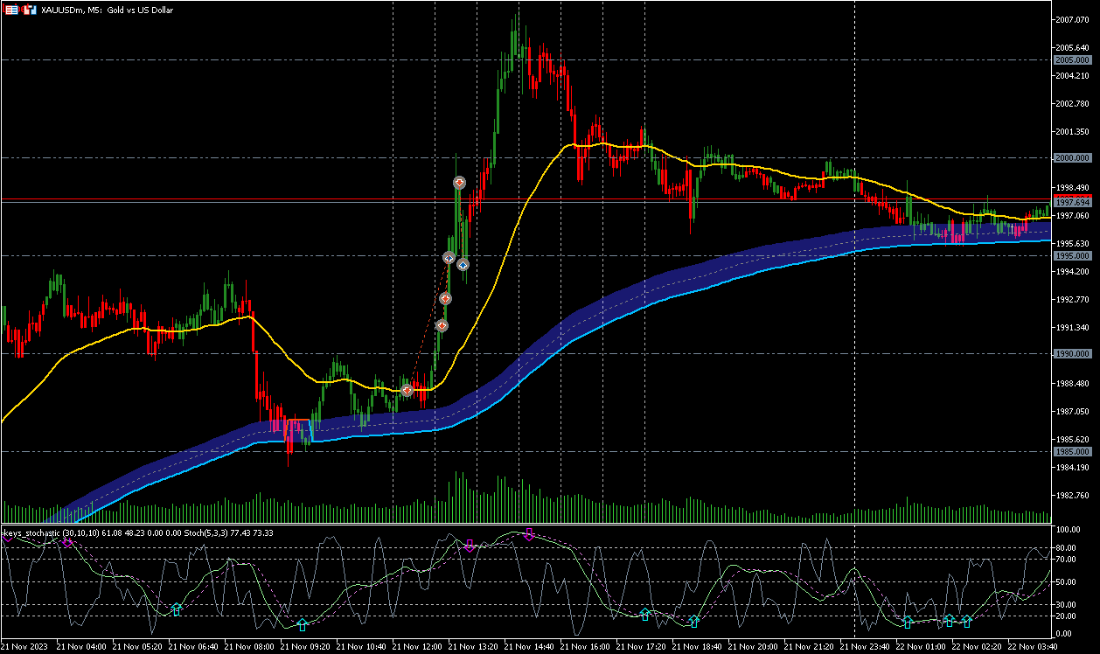Click the 2000.000 horizontal level price tag
The width and height of the screenshot is (1100, 654).
(x=1072, y=157)
